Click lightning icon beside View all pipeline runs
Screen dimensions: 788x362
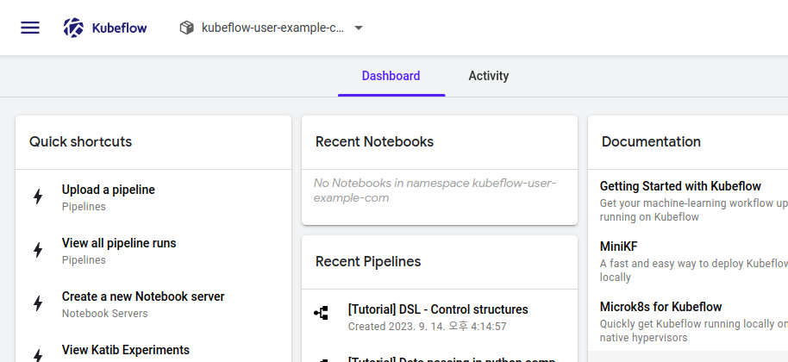(38, 250)
